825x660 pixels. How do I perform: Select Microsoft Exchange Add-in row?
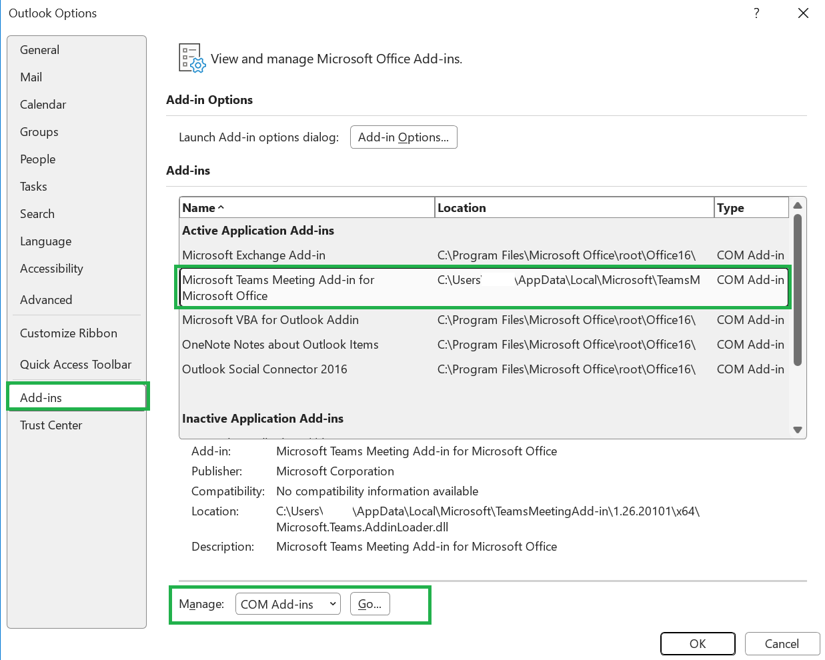pyautogui.click(x=484, y=255)
